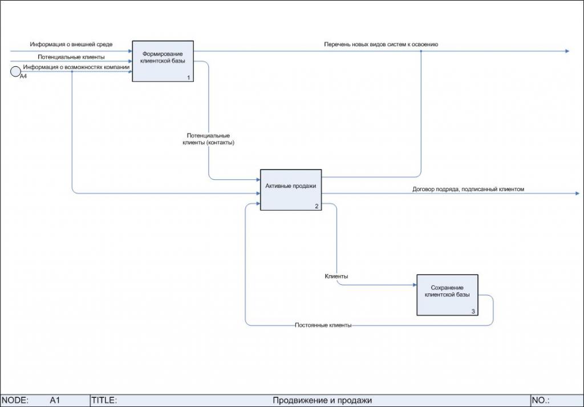Select the "Клиенты" arrow label

pos(336,276)
